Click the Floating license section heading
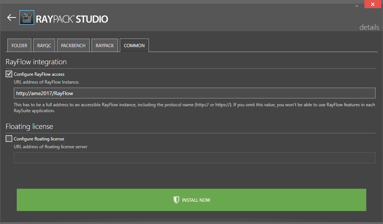 (x=29, y=126)
